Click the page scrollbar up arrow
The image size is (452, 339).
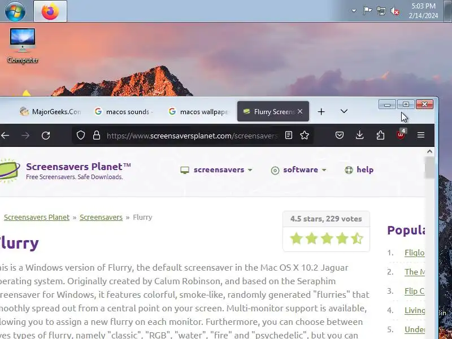point(429,151)
